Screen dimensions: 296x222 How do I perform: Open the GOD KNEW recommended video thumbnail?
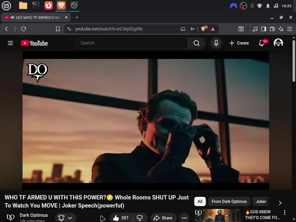(218, 216)
